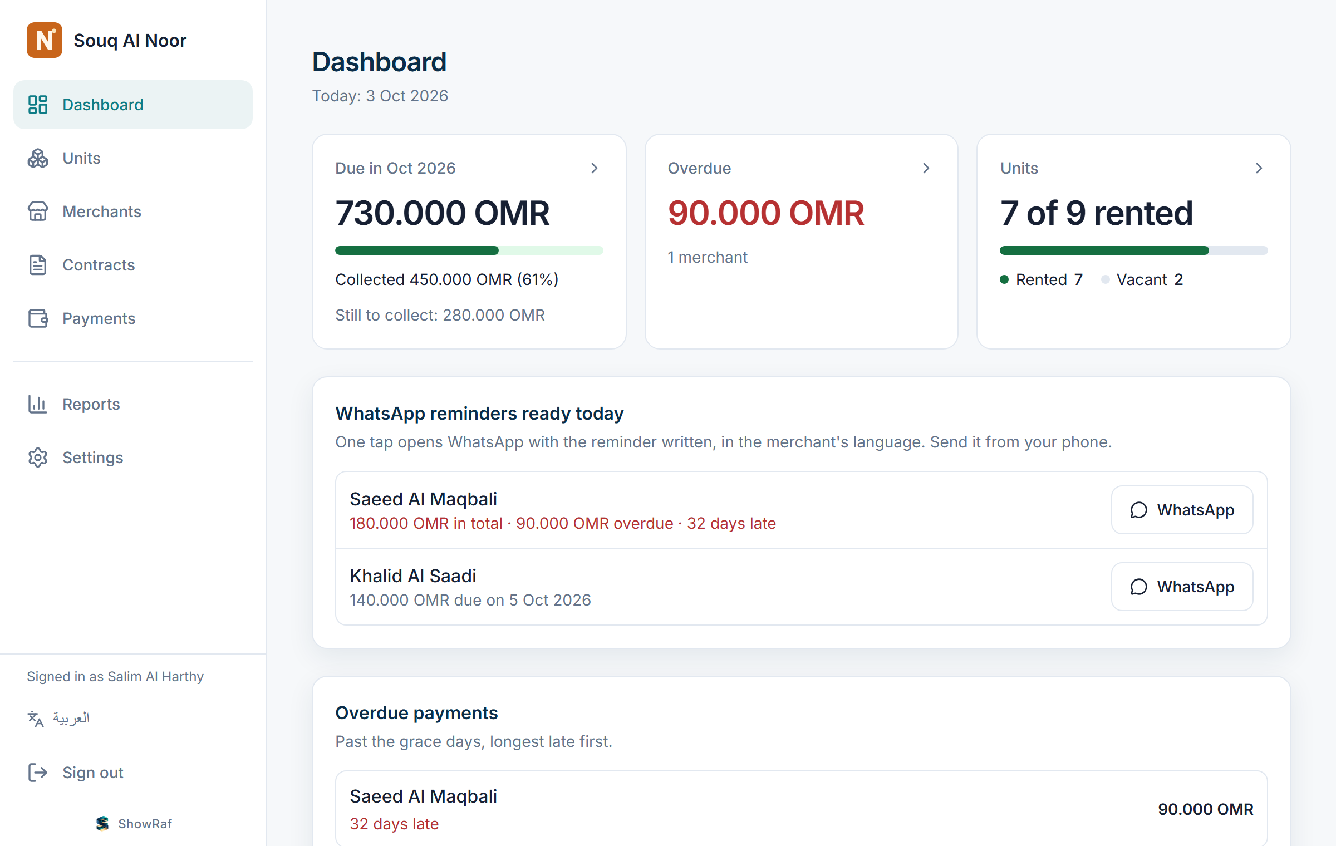Click chat bubble icon in Khalid's WhatsApp button

point(1139,587)
